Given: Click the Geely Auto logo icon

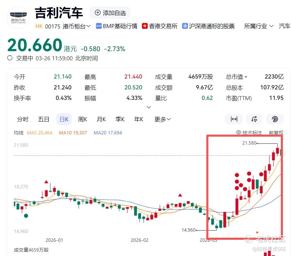Looking at the screenshot, I should (18, 18).
